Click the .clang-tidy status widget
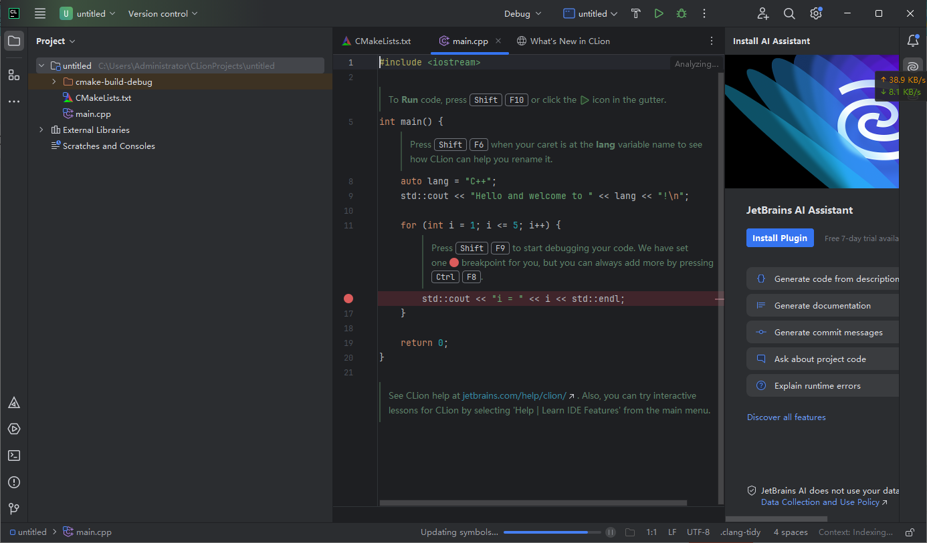Screen dimensions: 927x543 pyautogui.click(x=740, y=532)
